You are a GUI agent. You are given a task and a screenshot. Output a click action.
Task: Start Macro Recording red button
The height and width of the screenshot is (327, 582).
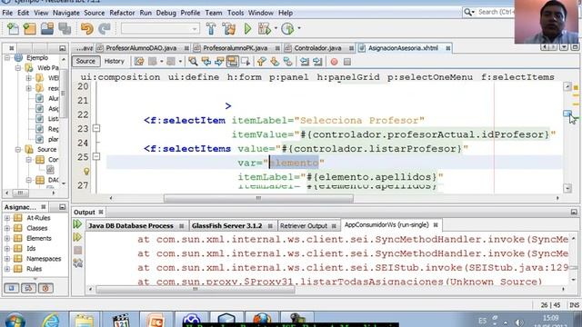334,62
